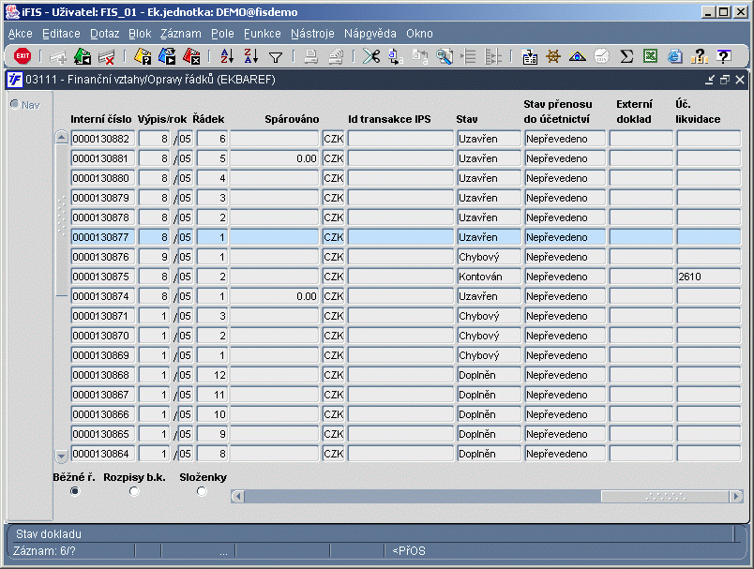This screenshot has width=754, height=569.
Task: Click the horizontal scrollbar right arrow
Action: [x=736, y=497]
